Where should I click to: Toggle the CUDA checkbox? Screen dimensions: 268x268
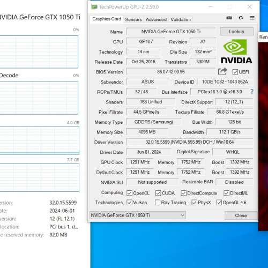(158, 193)
